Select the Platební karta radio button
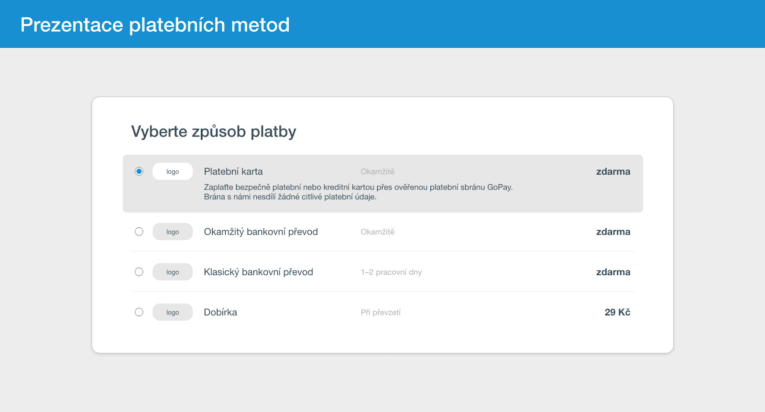This screenshot has height=412, width=765. [139, 171]
